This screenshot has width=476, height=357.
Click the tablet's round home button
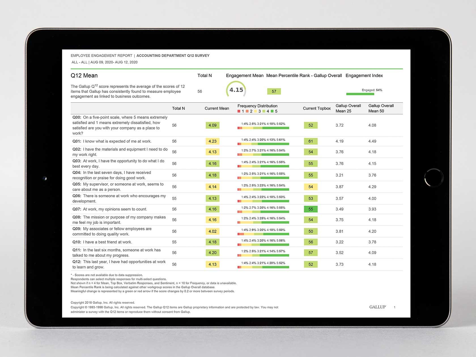(x=433, y=178)
